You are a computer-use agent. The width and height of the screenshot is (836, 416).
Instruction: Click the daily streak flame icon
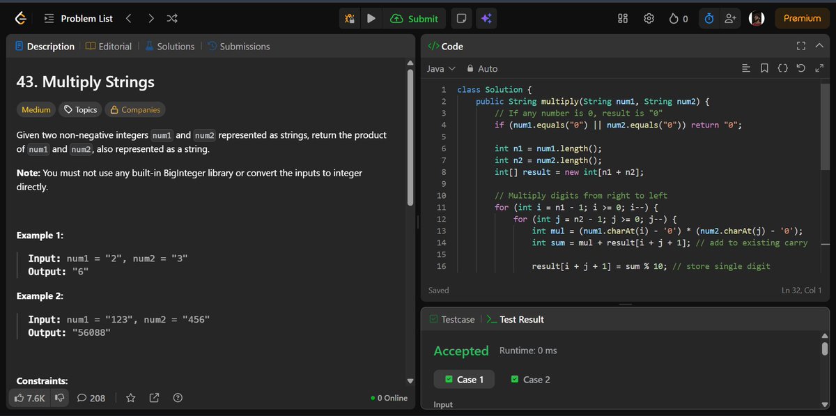(674, 18)
